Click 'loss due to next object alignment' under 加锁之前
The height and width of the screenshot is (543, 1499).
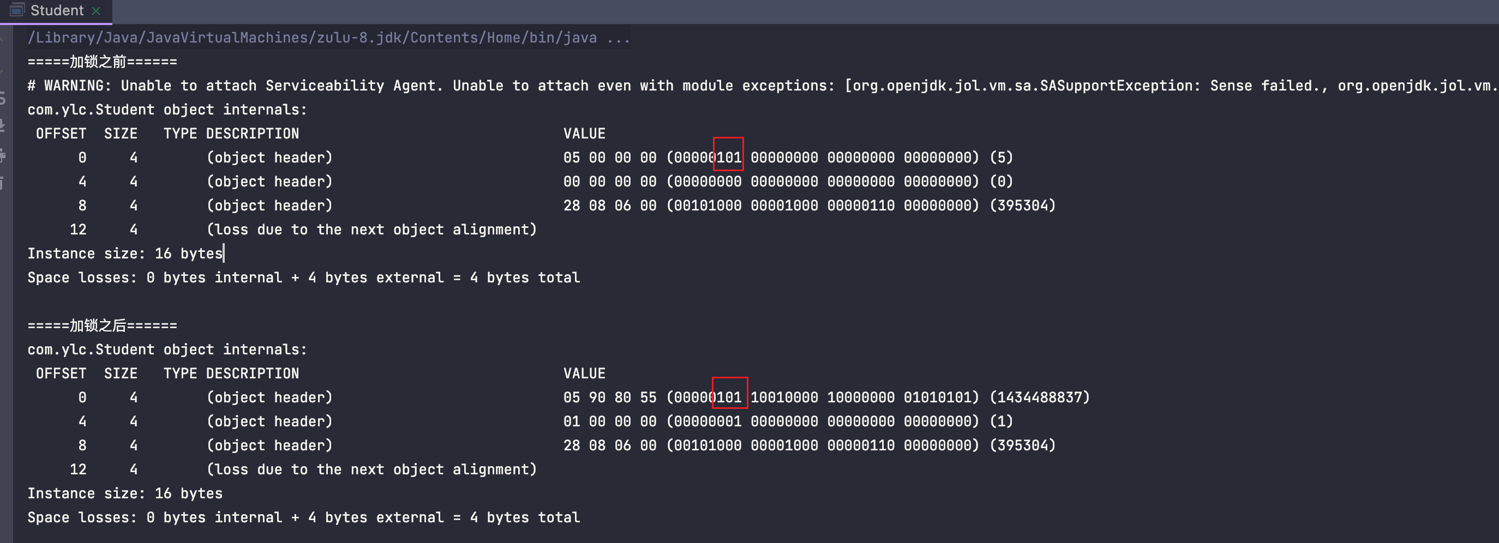tap(372, 230)
